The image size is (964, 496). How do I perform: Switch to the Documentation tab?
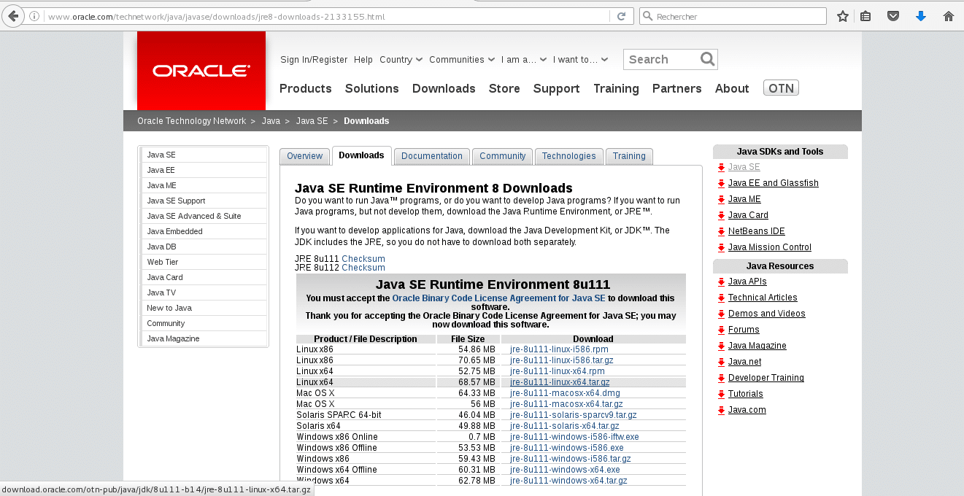point(432,156)
